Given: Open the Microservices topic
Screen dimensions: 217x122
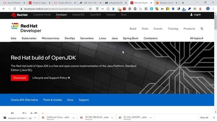Looking at the screenshot, I should tap(51, 38).
